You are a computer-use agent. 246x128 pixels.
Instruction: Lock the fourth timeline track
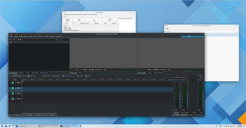pos(20,99)
